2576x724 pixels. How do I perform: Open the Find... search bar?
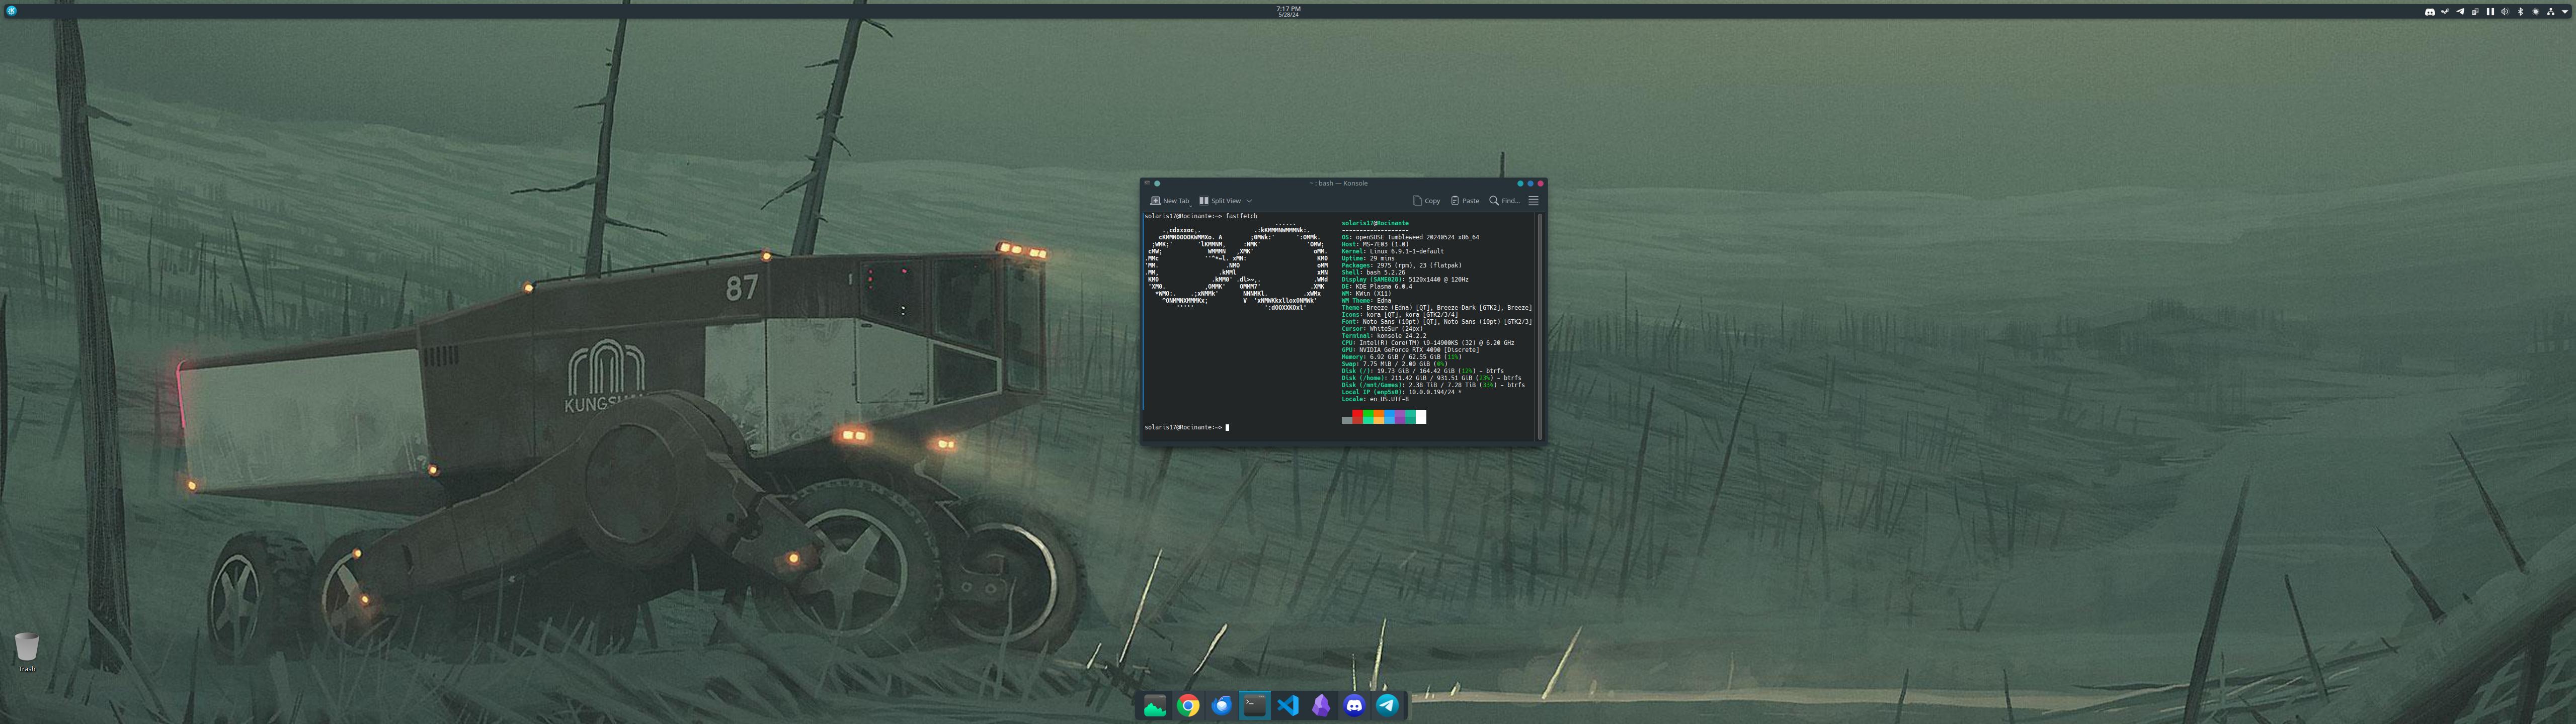tap(1504, 201)
